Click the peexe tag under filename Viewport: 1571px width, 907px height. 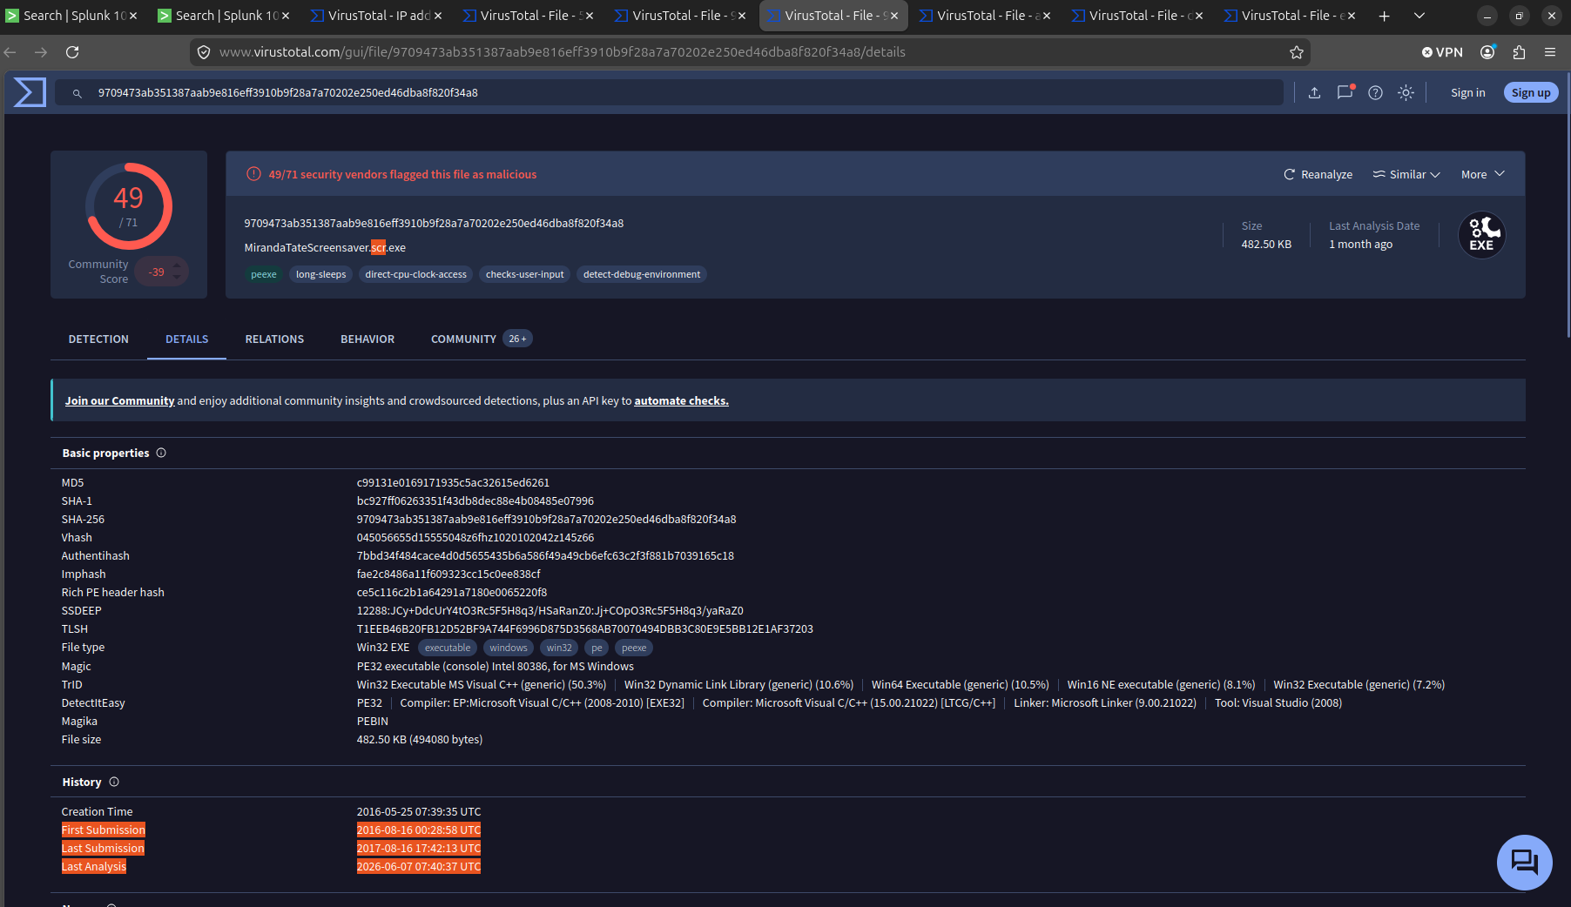(263, 274)
